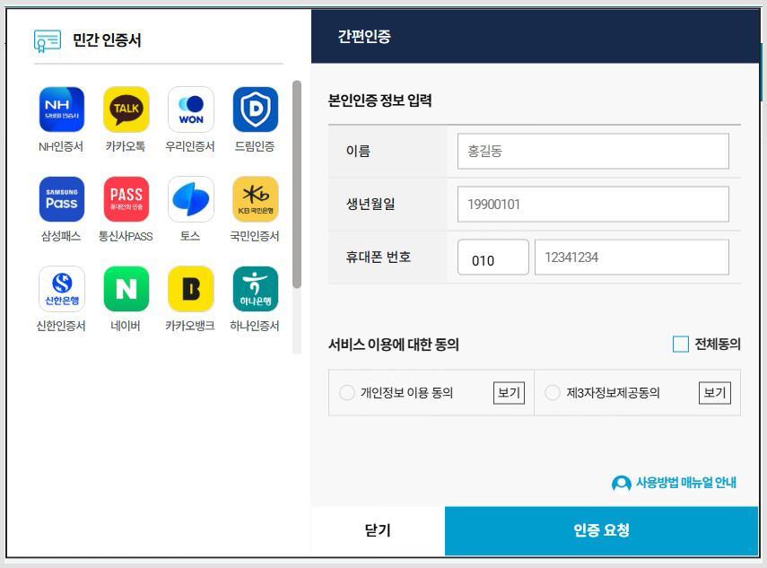This screenshot has width=767, height=568.
Task: Select the 개인정보 이용 동의 radio button
Action: click(346, 393)
